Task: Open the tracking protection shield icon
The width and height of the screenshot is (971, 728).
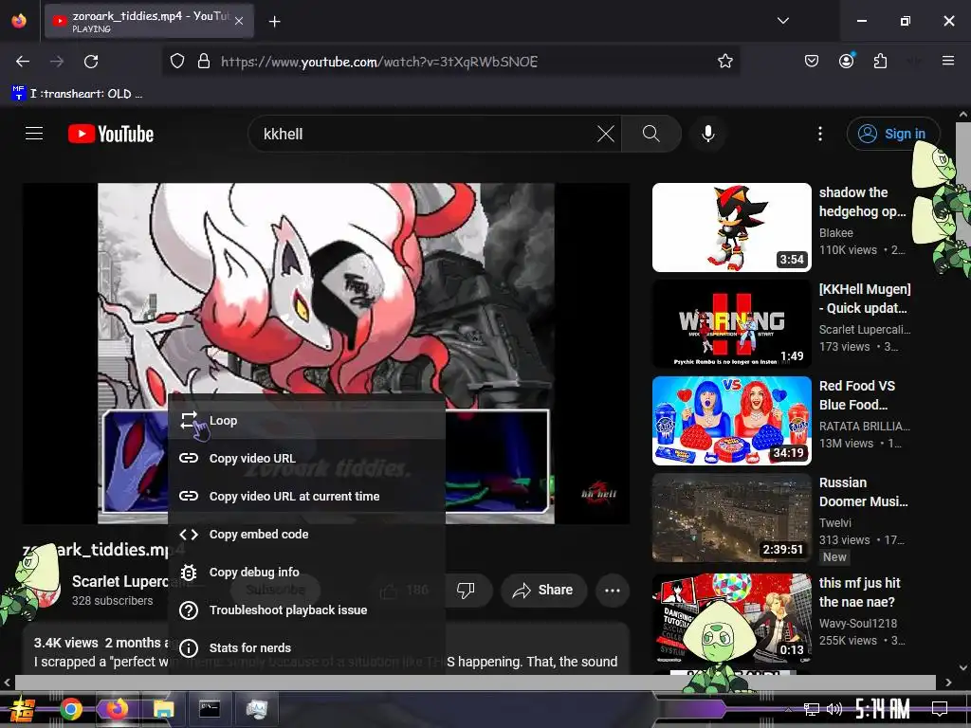Action: [x=177, y=62]
